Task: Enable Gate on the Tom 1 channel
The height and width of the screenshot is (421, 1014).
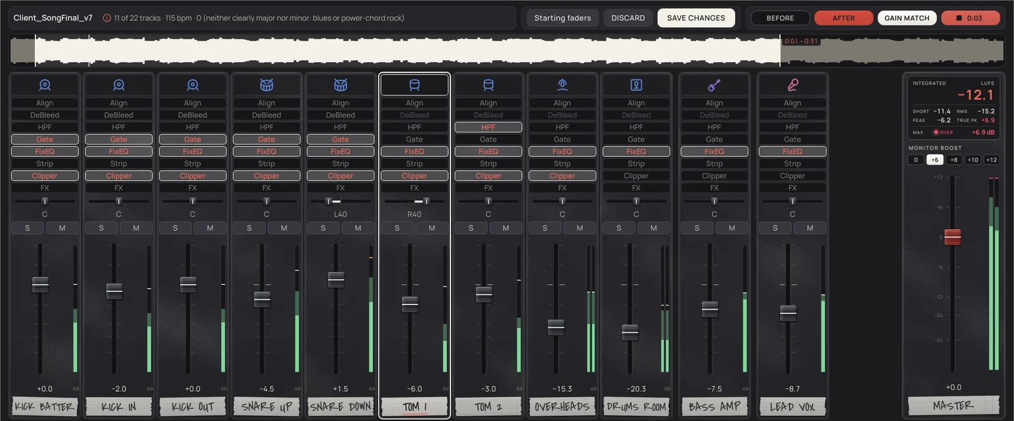Action: [x=414, y=139]
